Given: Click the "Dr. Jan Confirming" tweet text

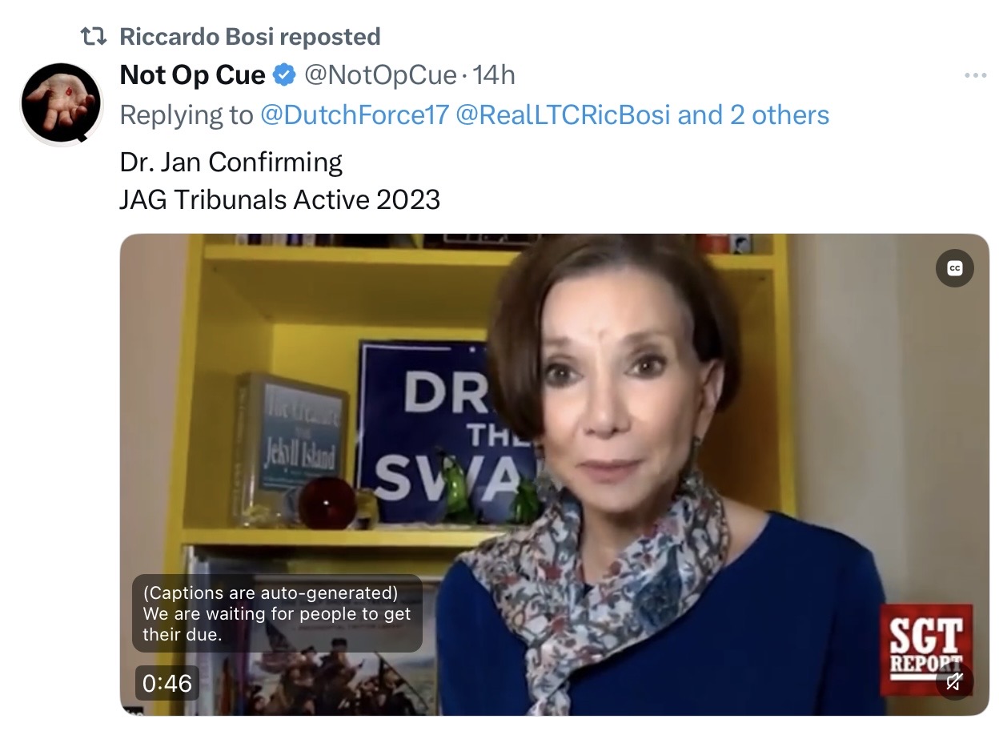Looking at the screenshot, I should pos(231,162).
